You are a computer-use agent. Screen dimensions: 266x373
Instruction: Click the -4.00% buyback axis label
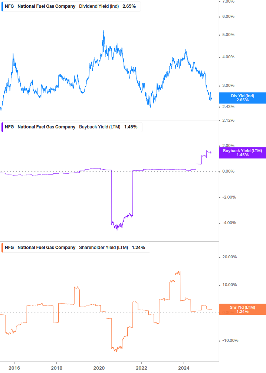[x=229, y=223]
